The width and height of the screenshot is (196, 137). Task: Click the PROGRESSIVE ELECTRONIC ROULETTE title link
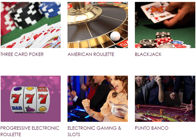pos(30,131)
